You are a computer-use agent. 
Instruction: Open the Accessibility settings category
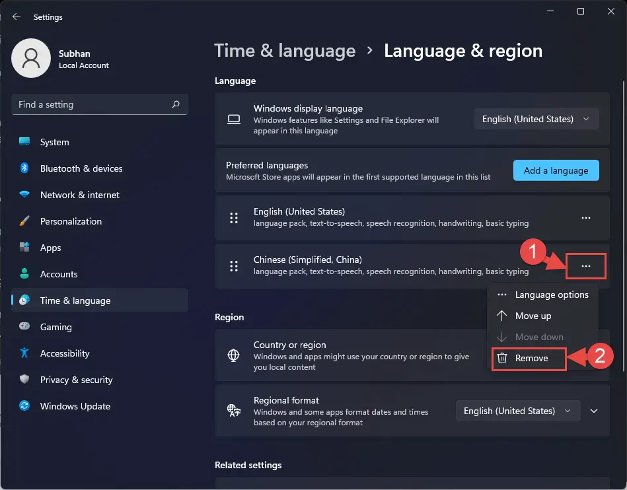coord(100,353)
